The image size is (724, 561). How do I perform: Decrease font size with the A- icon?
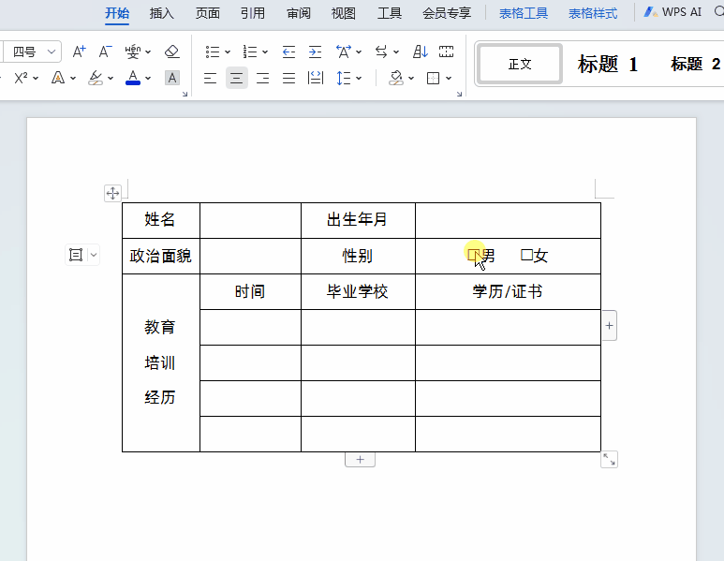click(x=105, y=52)
